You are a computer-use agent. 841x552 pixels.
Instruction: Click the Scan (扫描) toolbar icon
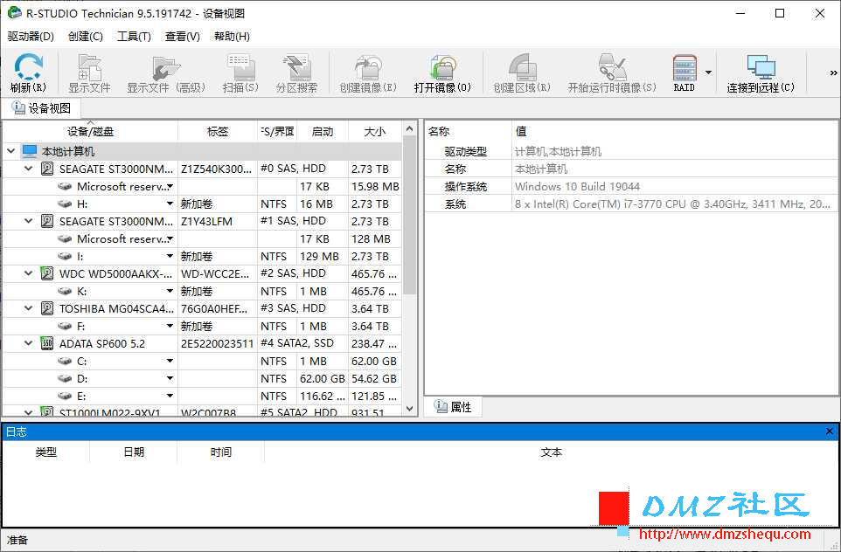[x=240, y=72]
